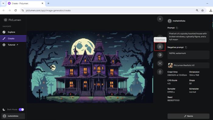The width and height of the screenshot is (213, 120).
Task: Bookmark this page with star icon
Action: 203,10
